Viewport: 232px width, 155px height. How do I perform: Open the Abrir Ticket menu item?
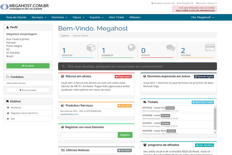[x=116, y=17]
